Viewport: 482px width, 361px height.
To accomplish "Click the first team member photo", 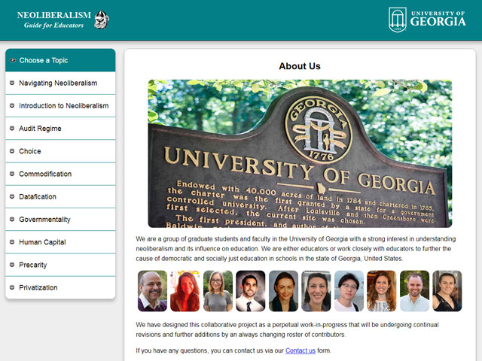I will pos(152,291).
